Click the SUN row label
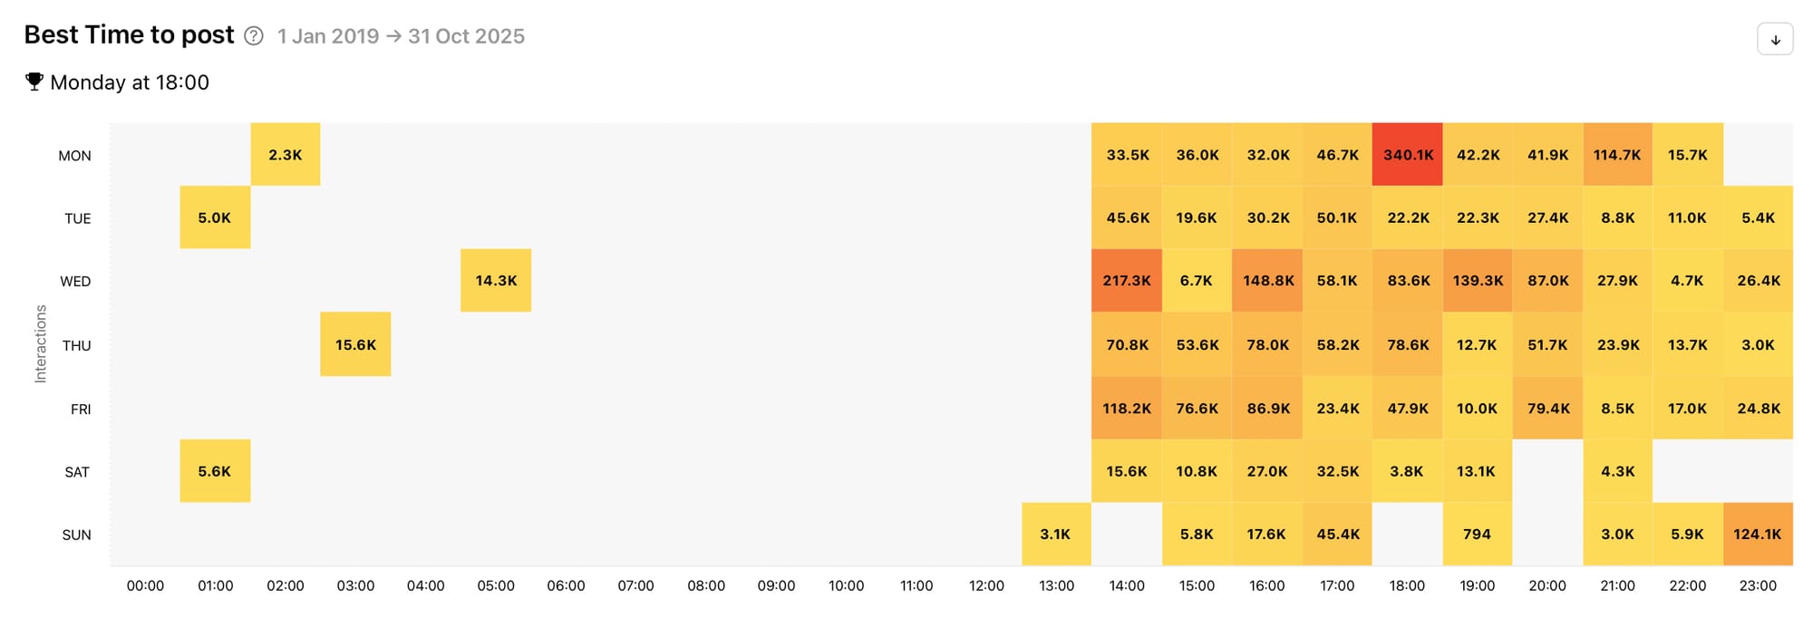1813x627 pixels. (76, 535)
